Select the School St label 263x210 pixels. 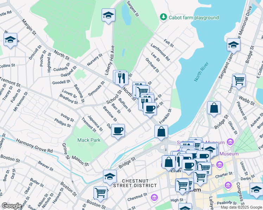point(114,97)
